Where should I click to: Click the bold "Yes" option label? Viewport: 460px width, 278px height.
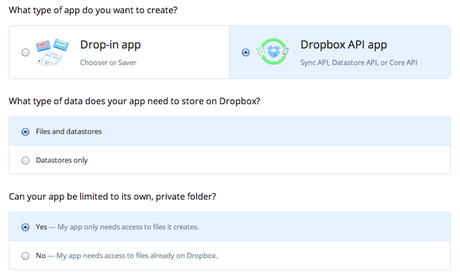[42, 226]
